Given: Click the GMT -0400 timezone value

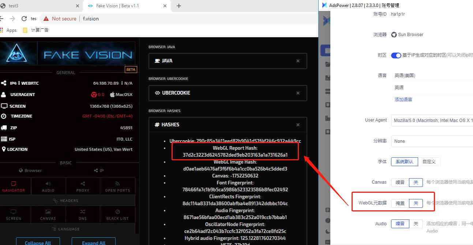Looking at the screenshot, I should (107, 116).
